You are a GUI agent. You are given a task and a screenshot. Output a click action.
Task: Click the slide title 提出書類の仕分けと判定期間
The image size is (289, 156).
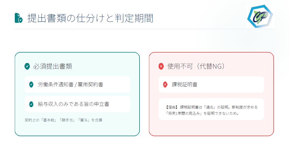pyautogui.click(x=90, y=18)
